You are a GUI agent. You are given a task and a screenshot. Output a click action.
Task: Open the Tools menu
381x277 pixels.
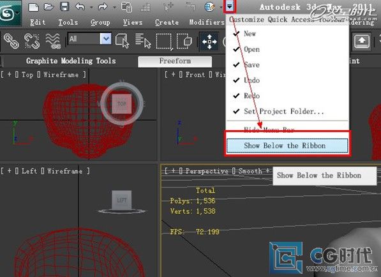[68, 22]
